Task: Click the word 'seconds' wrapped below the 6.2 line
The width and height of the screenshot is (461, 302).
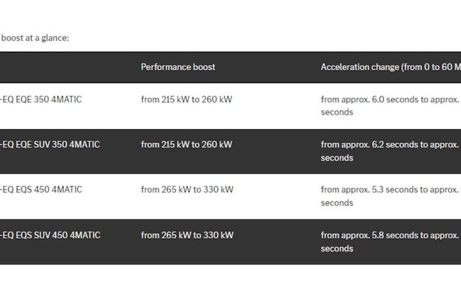Action: [x=337, y=158]
